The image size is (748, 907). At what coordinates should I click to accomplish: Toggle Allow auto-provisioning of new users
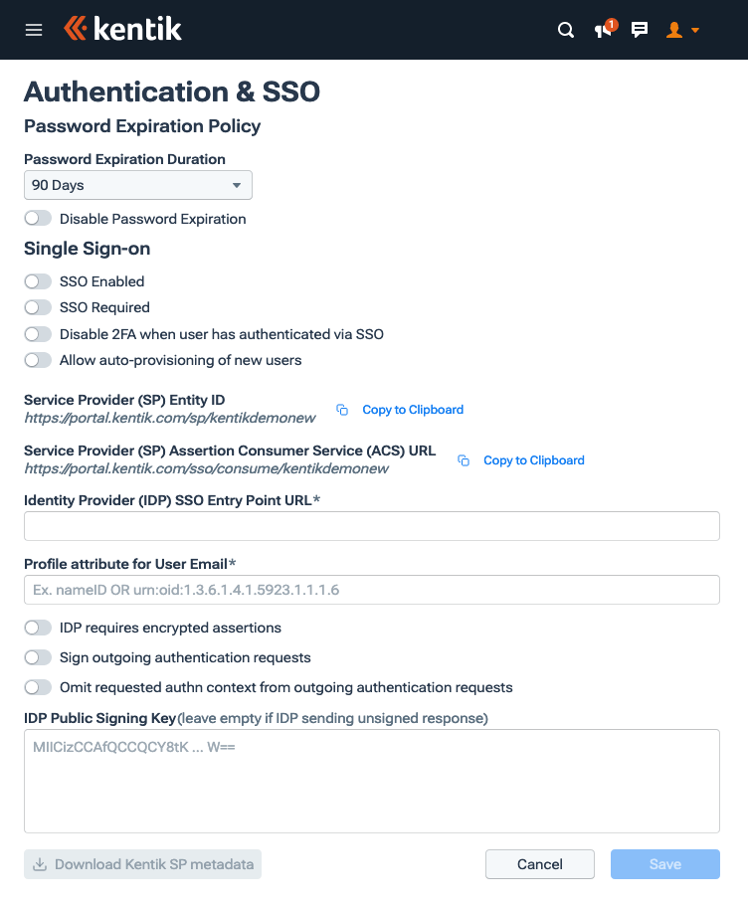coord(37,360)
